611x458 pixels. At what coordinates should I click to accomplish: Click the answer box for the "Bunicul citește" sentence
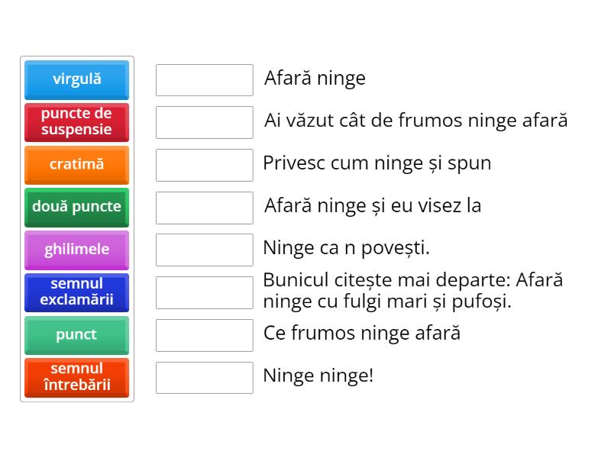coord(204,292)
